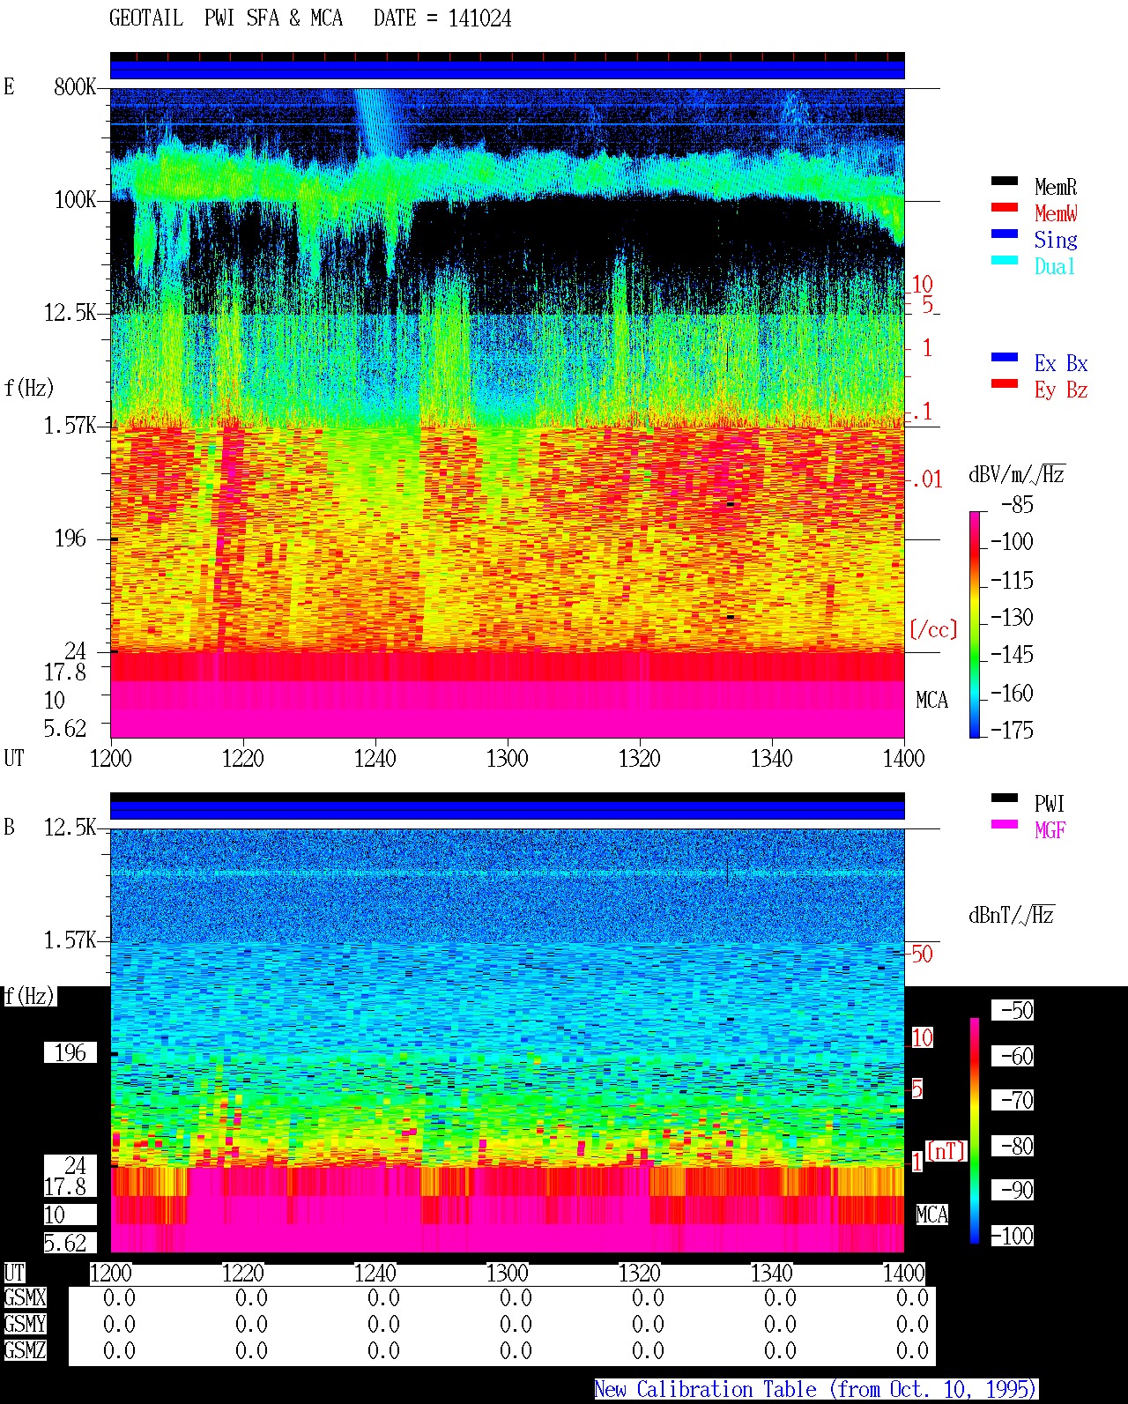
Task: Click the dBnT/√Hz unit label
Action: tap(1012, 915)
